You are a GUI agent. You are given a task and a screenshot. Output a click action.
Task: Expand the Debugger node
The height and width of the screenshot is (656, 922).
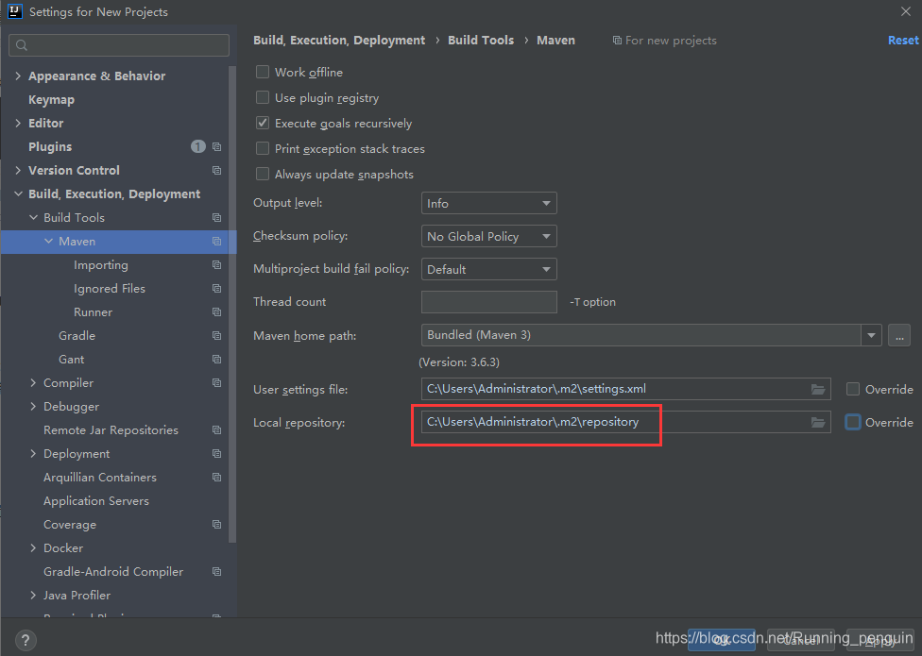click(33, 407)
